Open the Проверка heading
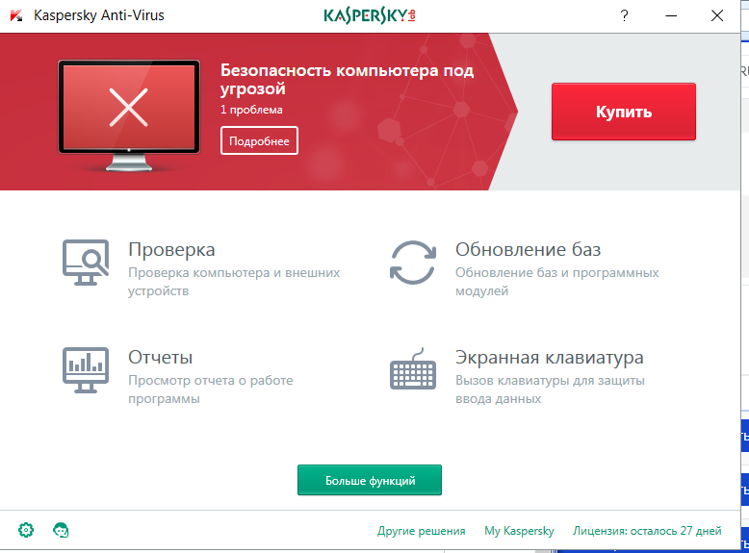Image resolution: width=749 pixels, height=553 pixels. (171, 250)
